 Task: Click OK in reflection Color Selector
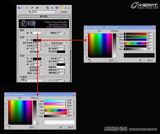(x=141, y=60)
